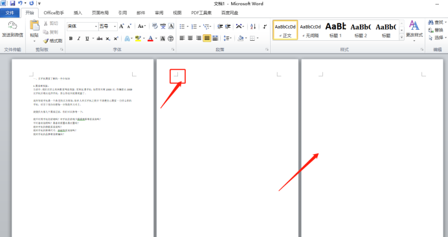
Task: Toggle Italic formatting
Action: pos(78,38)
